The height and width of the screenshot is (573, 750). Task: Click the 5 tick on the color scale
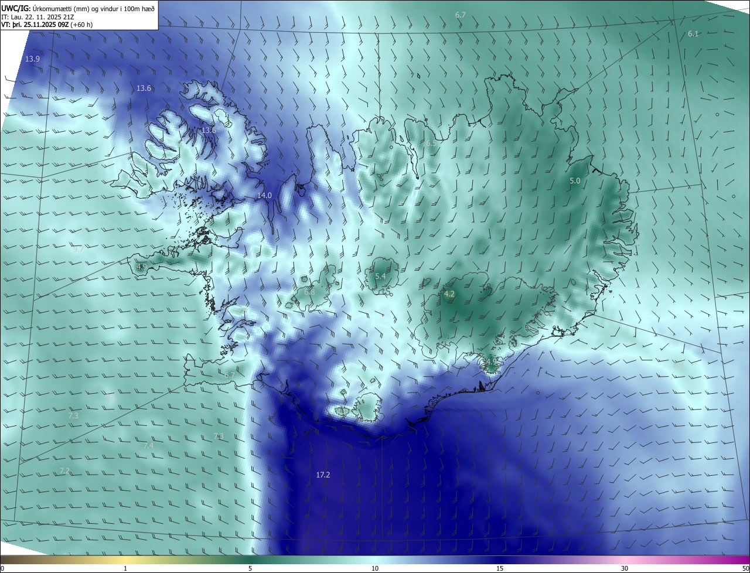tap(250, 568)
